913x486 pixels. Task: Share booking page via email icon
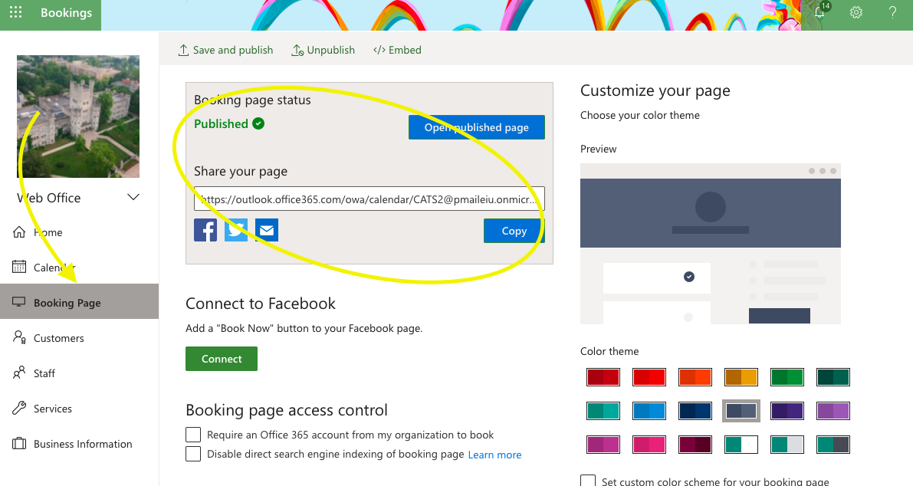tap(267, 230)
